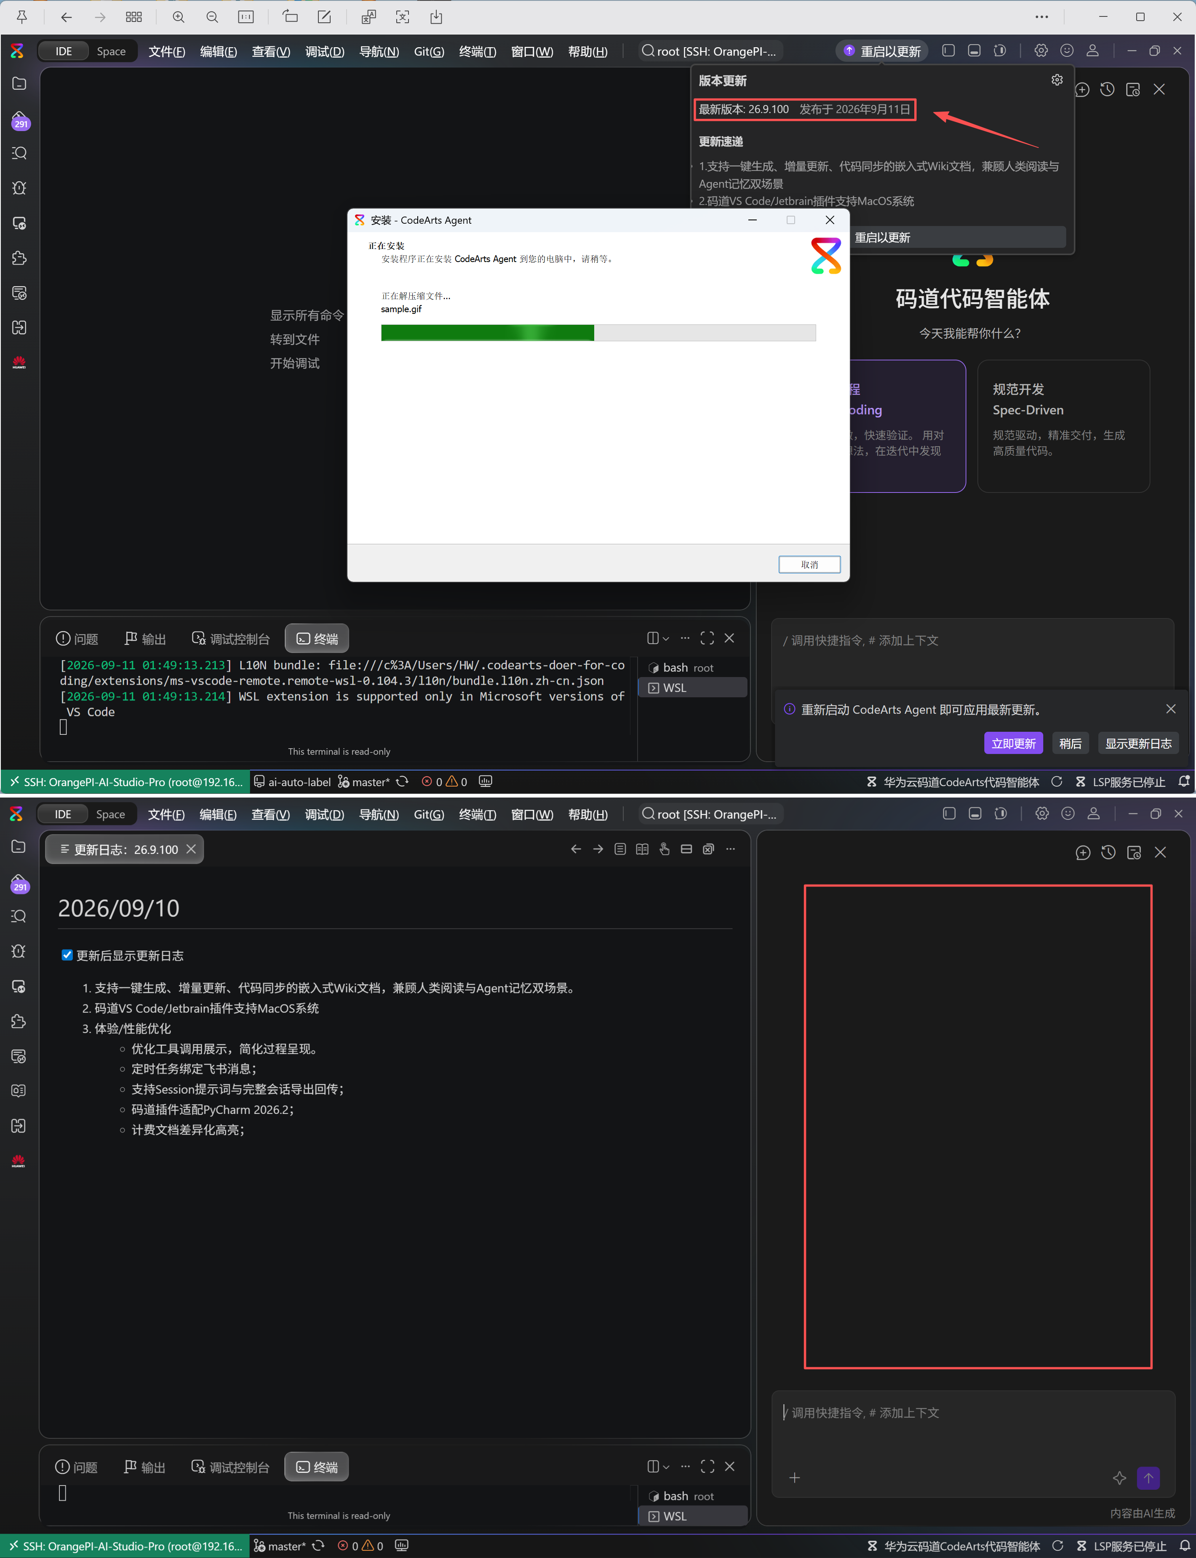Open 帮助(H) menu in the update-log IDE window

tap(588, 814)
